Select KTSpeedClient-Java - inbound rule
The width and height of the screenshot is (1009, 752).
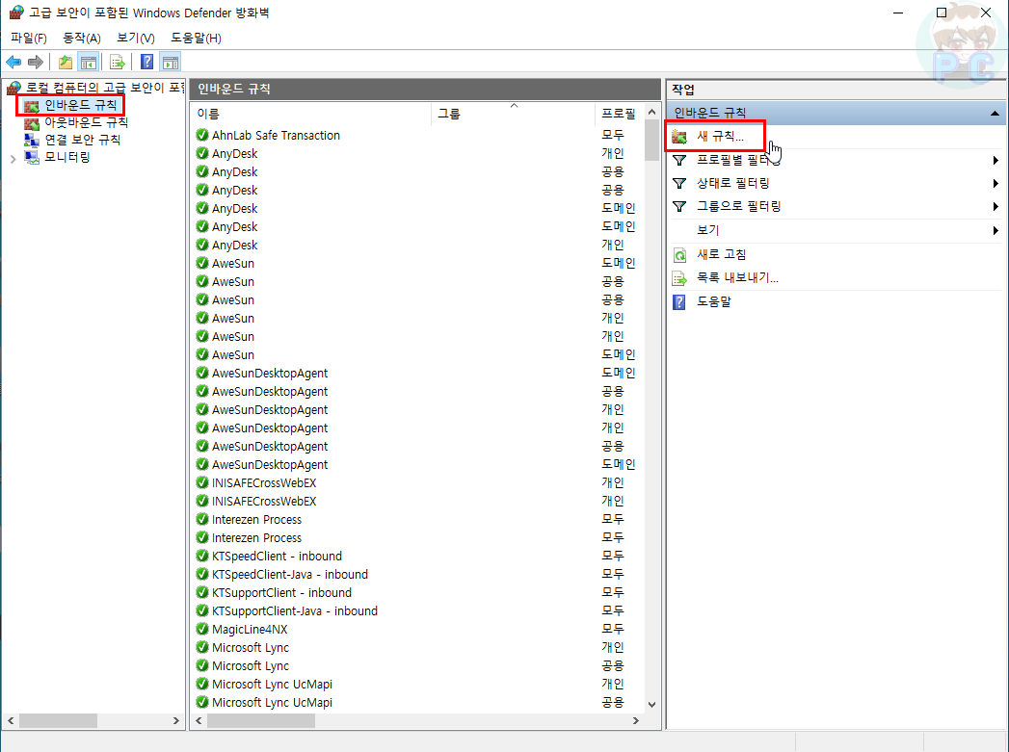289,575
